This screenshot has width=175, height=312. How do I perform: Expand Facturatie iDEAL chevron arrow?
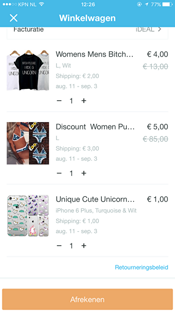[x=159, y=29]
